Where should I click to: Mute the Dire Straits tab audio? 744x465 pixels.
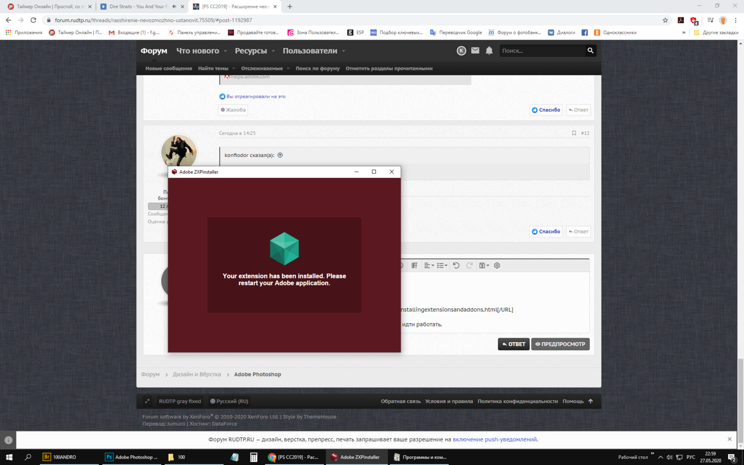tap(174, 6)
